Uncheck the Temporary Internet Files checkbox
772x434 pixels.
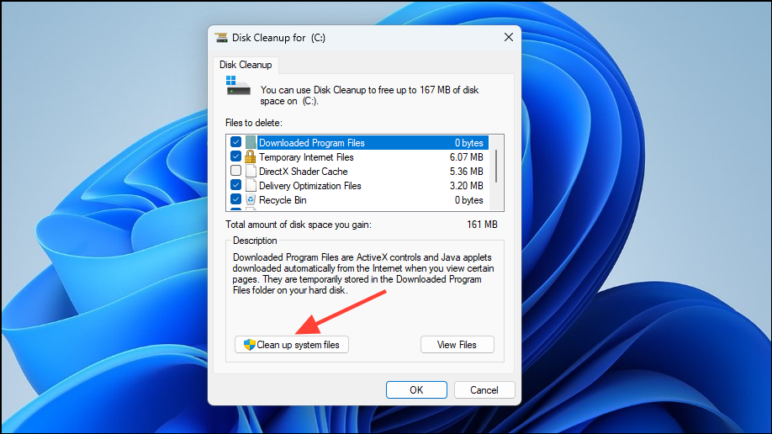[x=235, y=156]
